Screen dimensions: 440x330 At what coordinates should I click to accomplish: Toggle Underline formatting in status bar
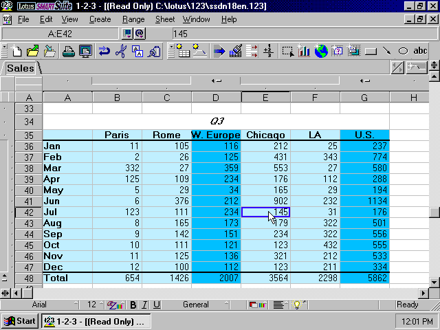point(157,305)
